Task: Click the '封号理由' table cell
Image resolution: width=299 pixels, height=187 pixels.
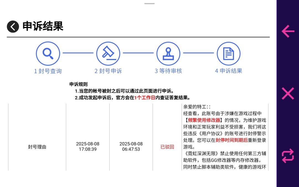Action: tap(37, 147)
